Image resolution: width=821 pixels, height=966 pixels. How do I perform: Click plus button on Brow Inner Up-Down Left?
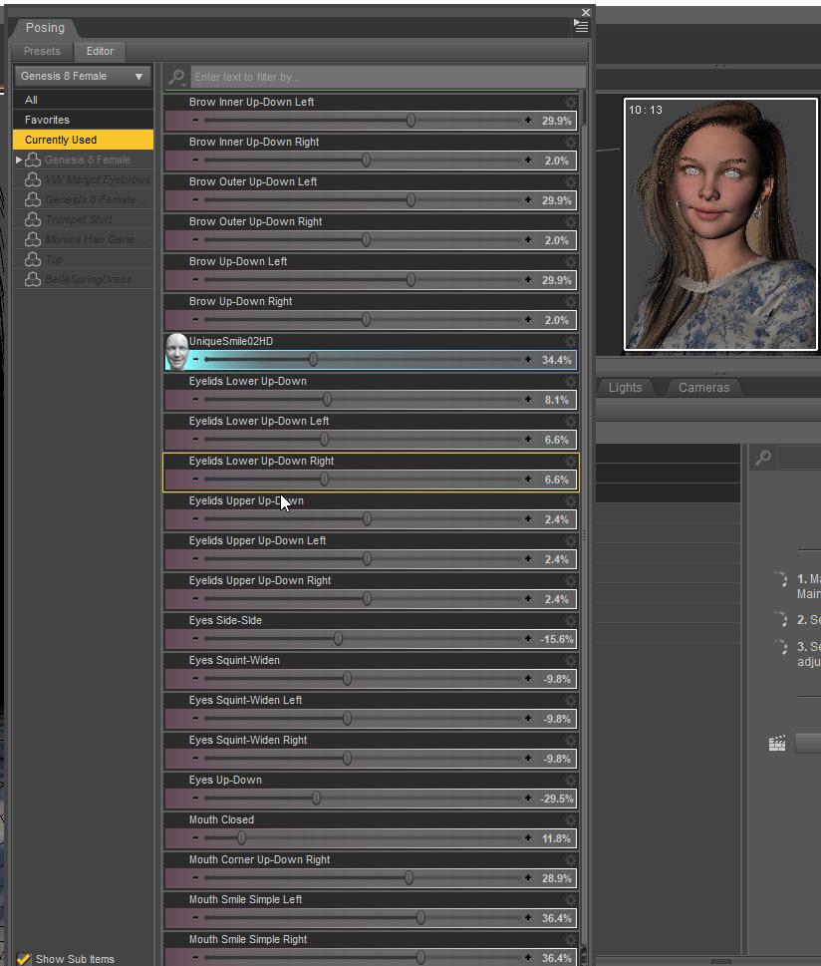(x=528, y=121)
